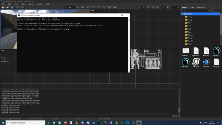This screenshot has width=222, height=125.
Task: Open Visual Studio from the taskbar
Action: [111, 123]
